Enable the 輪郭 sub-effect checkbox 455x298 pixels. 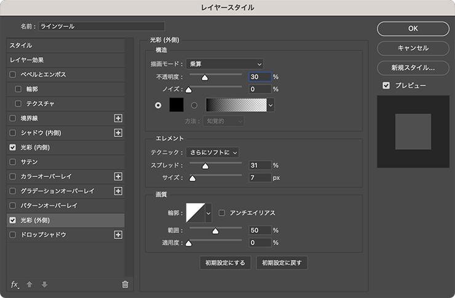coord(18,89)
